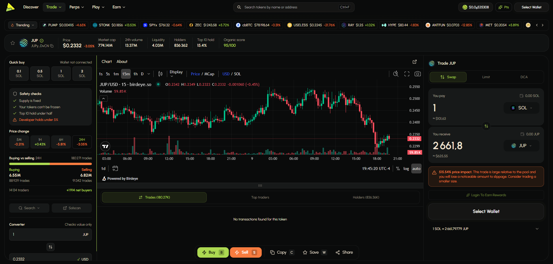Click the panel resize dots handle

[x=260, y=186]
